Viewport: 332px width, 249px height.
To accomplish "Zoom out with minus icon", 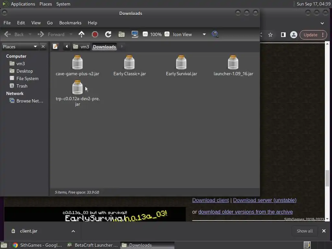I will (145, 34).
